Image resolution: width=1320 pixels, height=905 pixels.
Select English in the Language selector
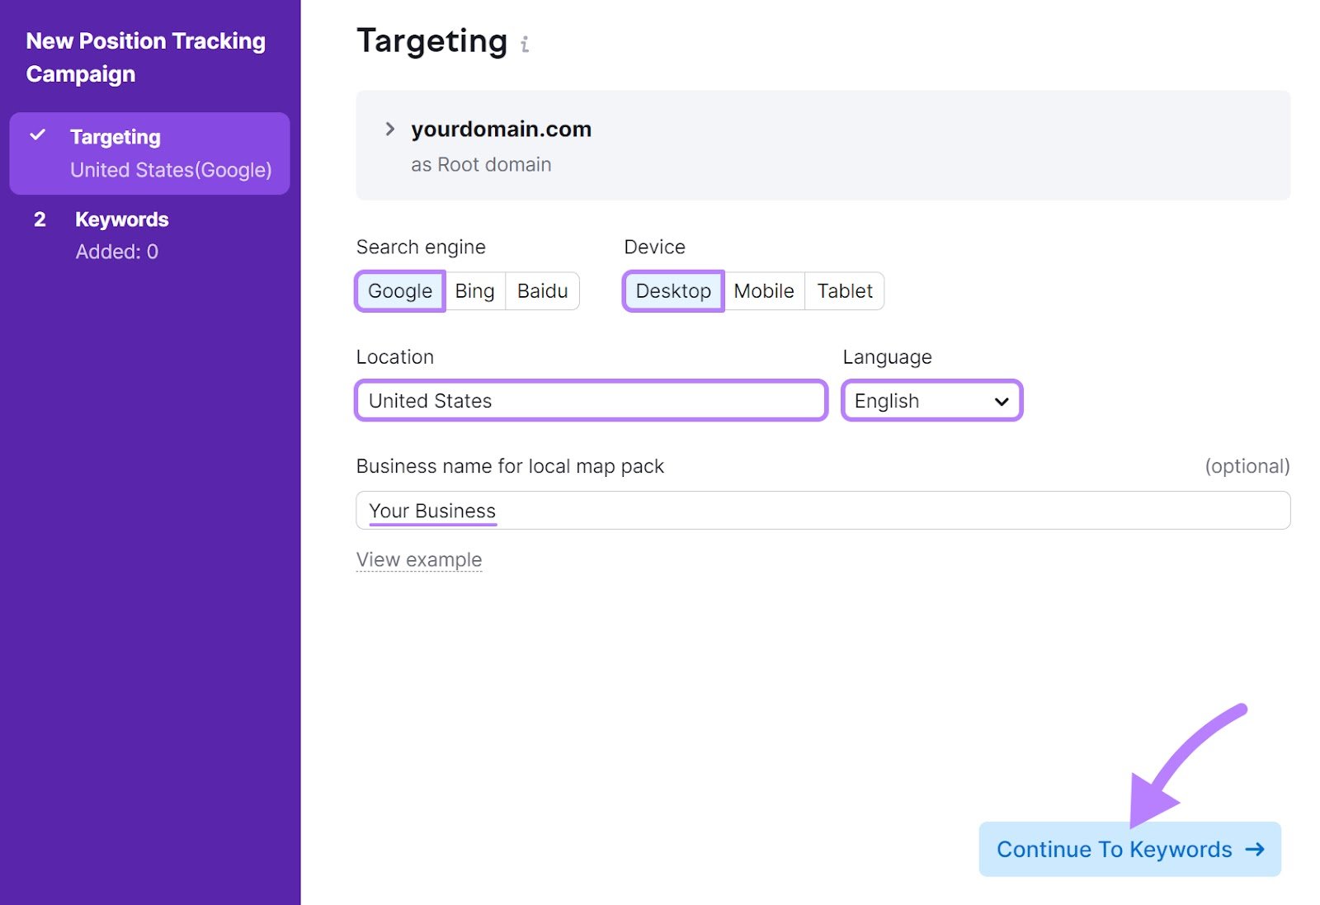(x=931, y=401)
